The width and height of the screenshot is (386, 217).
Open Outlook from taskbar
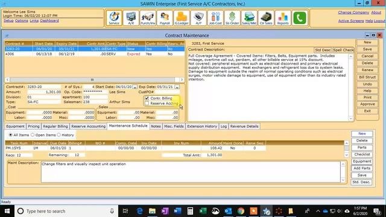228,211
